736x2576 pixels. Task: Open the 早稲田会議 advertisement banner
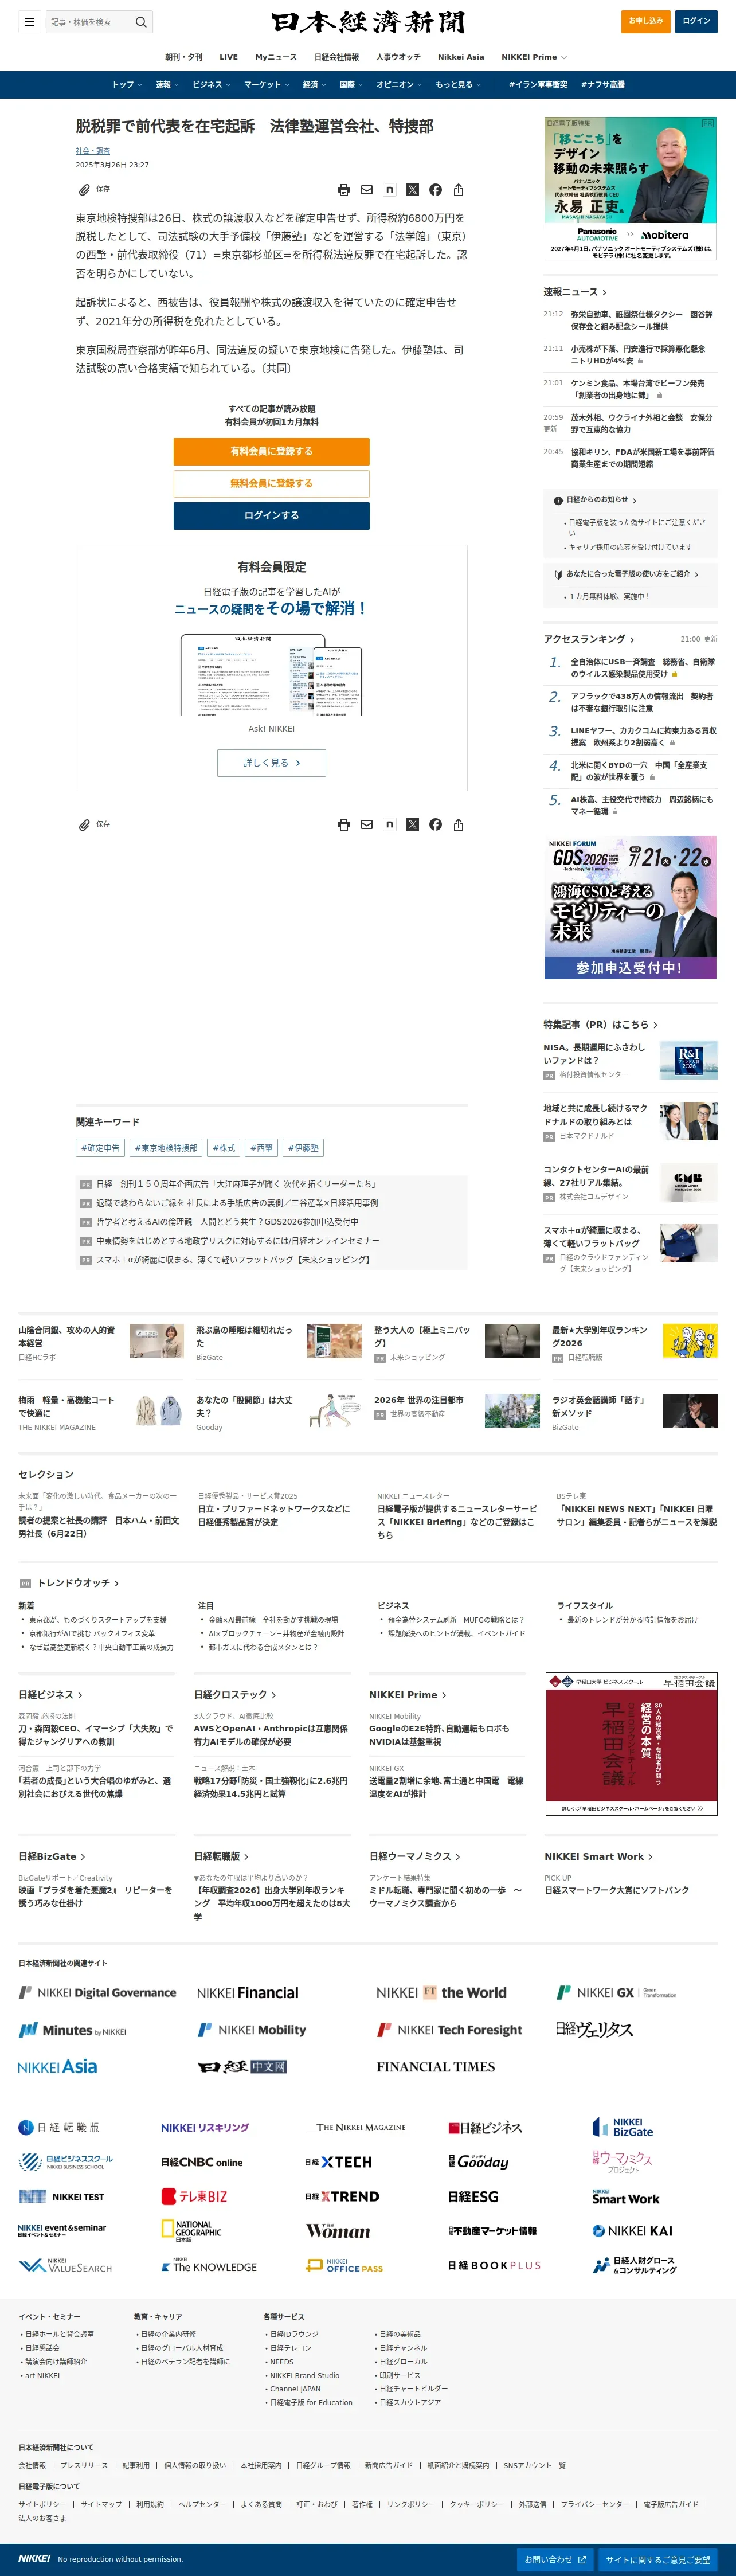coord(631,1744)
